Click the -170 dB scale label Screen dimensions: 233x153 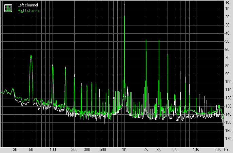point(228,139)
